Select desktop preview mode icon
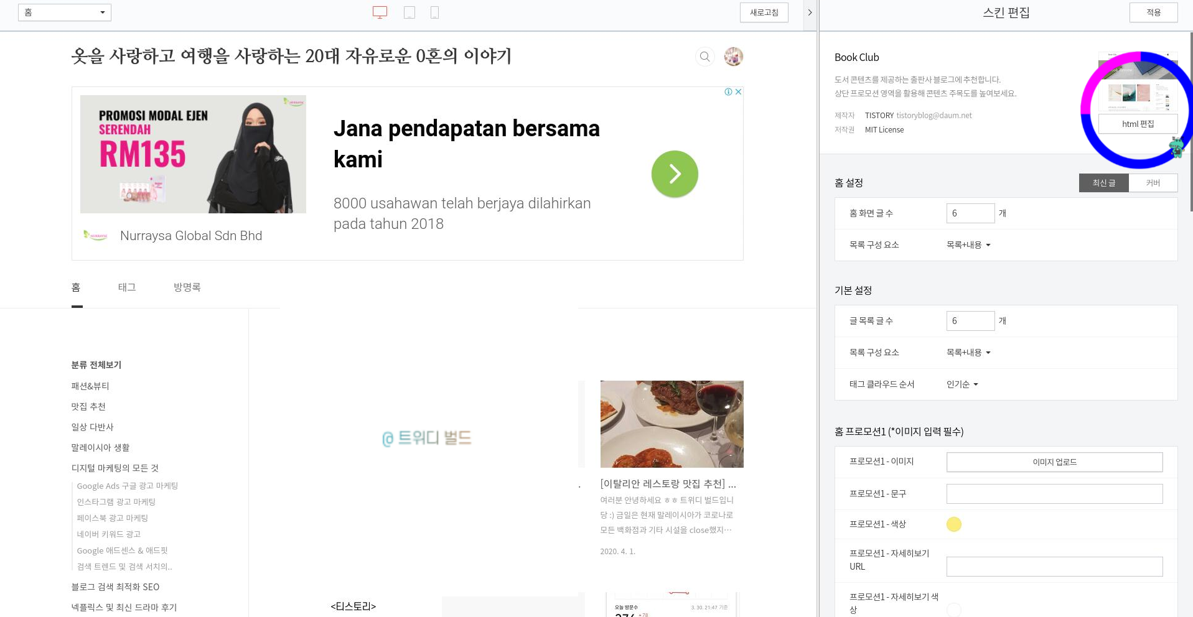Screen dimensions: 1193x617 tap(380, 12)
